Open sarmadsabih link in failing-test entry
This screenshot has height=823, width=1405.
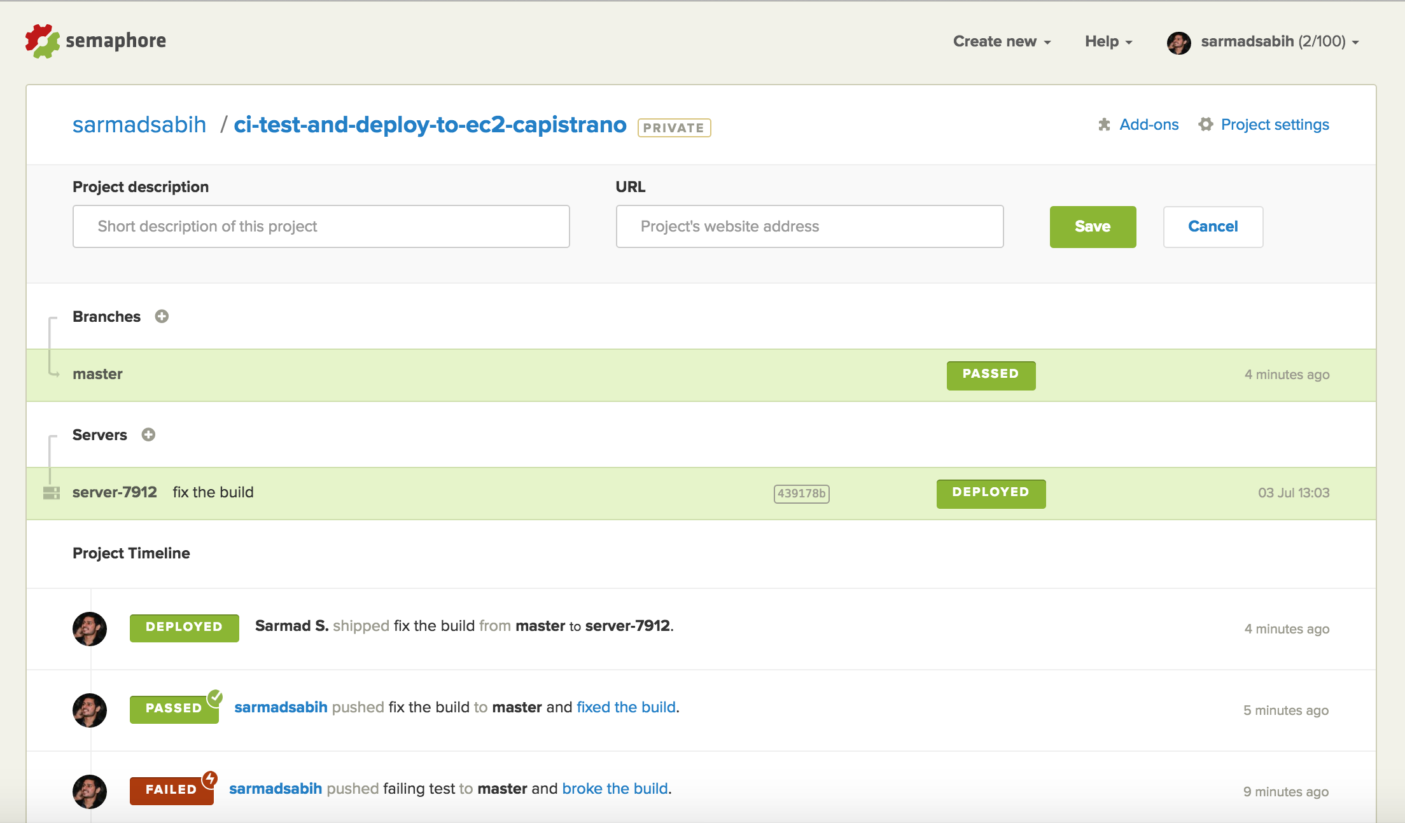276,789
